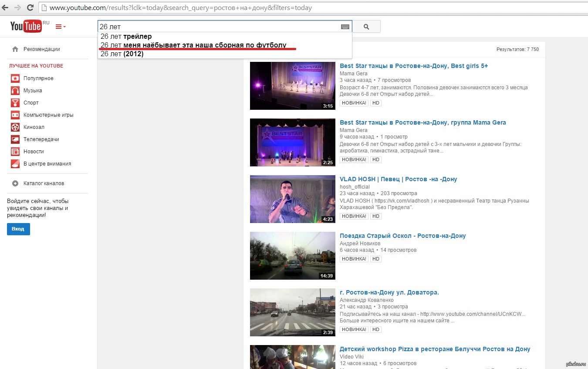Screen dimensions: 588x369
Task: Click the browser address bar URL
Action: (181, 8)
